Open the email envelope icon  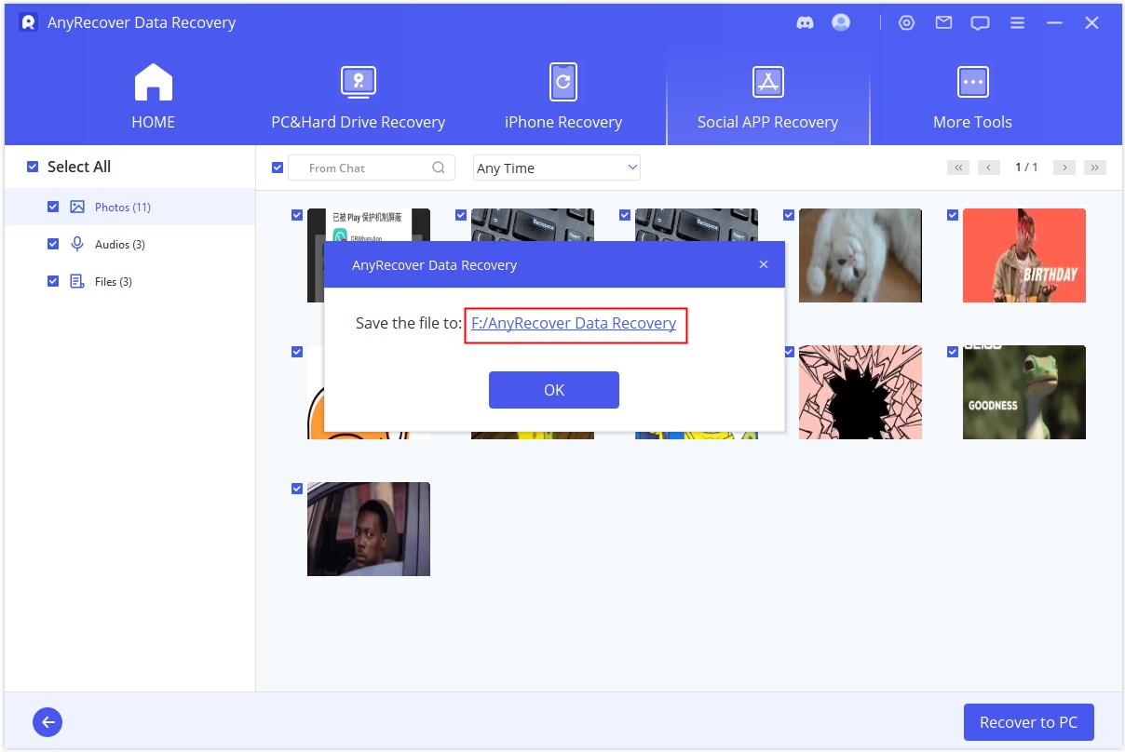[x=943, y=23]
